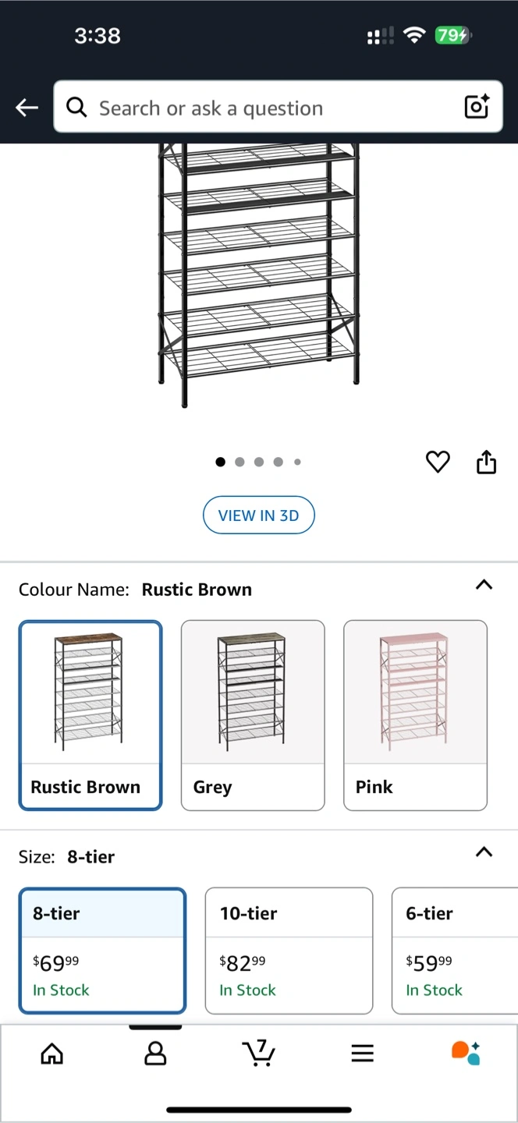Open the account profile icon
Screen dimensions: 518x1123
coord(155,1054)
